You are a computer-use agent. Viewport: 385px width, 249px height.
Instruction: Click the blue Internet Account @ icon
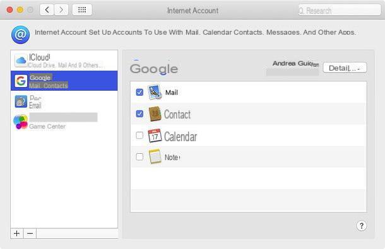pos(20,35)
